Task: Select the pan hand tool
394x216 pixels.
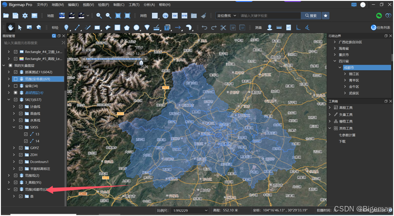Action: [x=10, y=27]
